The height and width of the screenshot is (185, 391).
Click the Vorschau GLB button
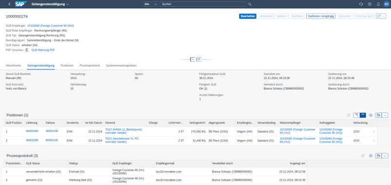(x=364, y=16)
